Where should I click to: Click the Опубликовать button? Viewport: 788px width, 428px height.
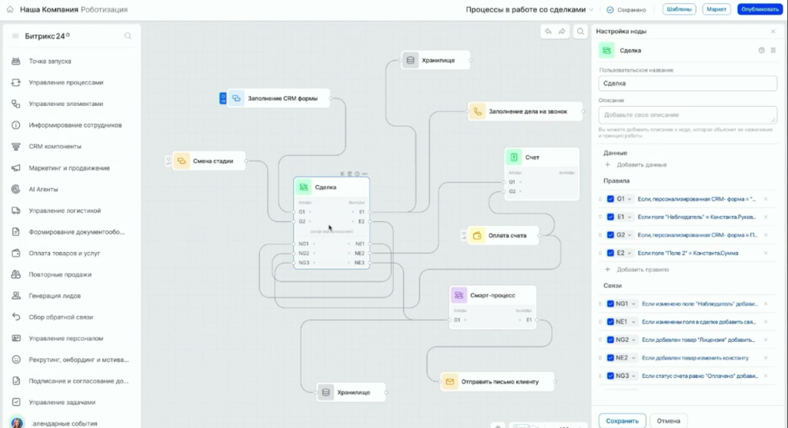759,10
